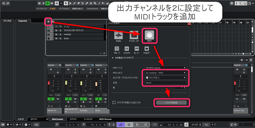Click the transport Stop button
The image size is (255, 128).
pos(129,124)
